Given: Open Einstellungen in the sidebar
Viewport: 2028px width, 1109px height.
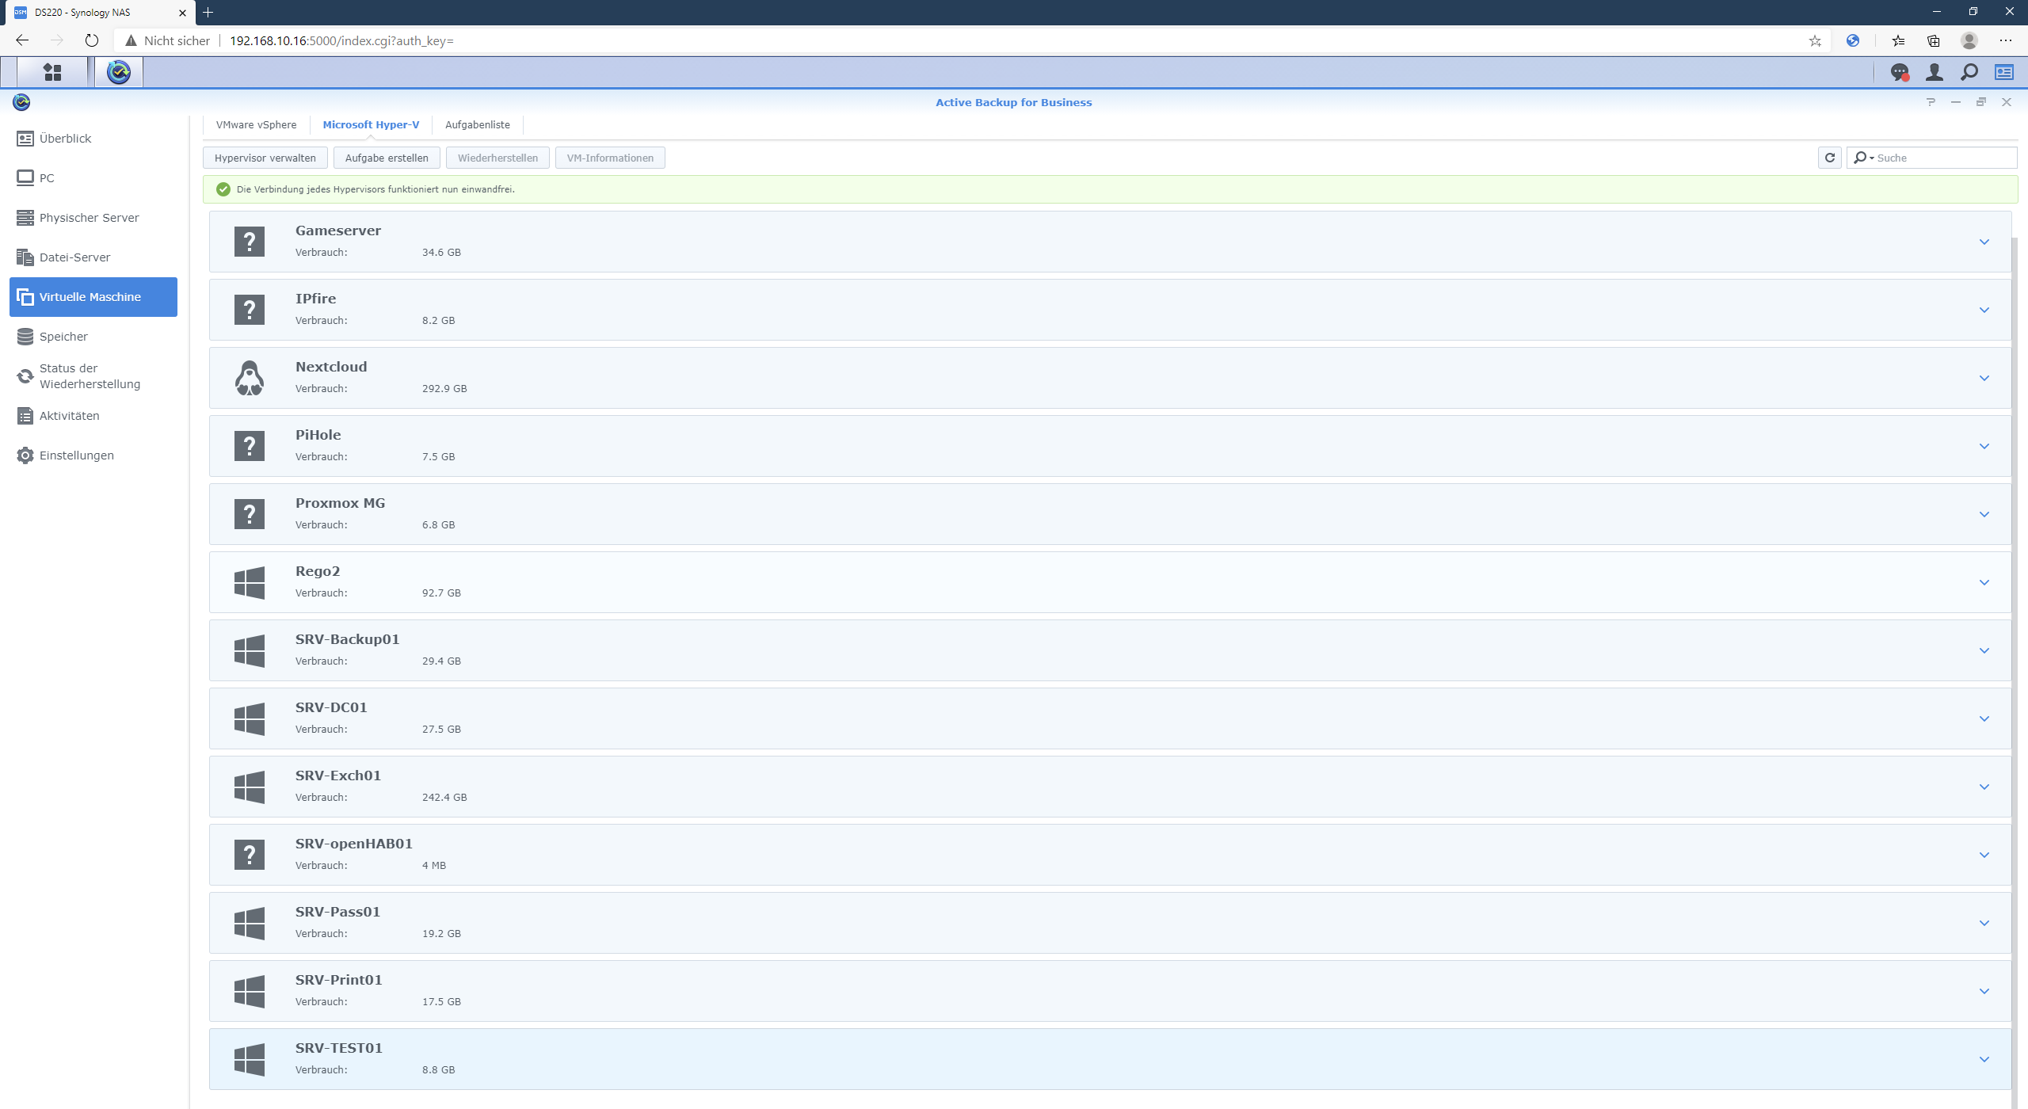Looking at the screenshot, I should (x=76, y=455).
